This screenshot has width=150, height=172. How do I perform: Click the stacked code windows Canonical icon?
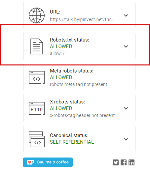37,139
